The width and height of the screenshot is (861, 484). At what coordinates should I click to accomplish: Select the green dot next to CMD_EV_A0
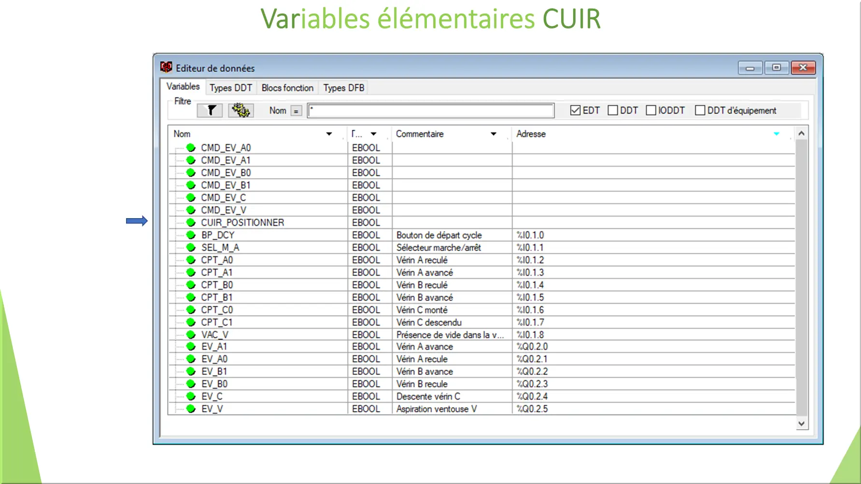tap(190, 147)
